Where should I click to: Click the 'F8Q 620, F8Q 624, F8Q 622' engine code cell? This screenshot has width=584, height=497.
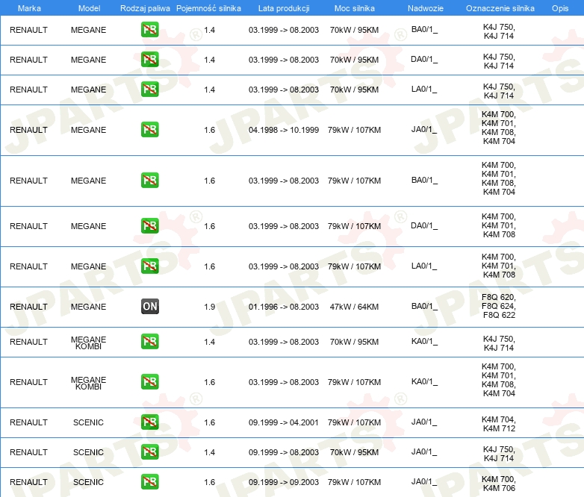(x=499, y=306)
